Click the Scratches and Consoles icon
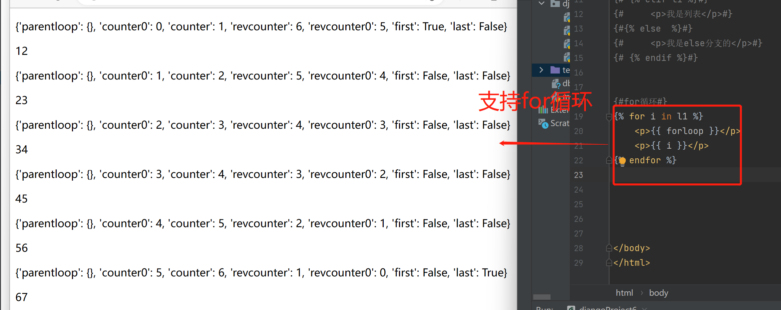Screen dimensions: 781x310 click(543, 123)
